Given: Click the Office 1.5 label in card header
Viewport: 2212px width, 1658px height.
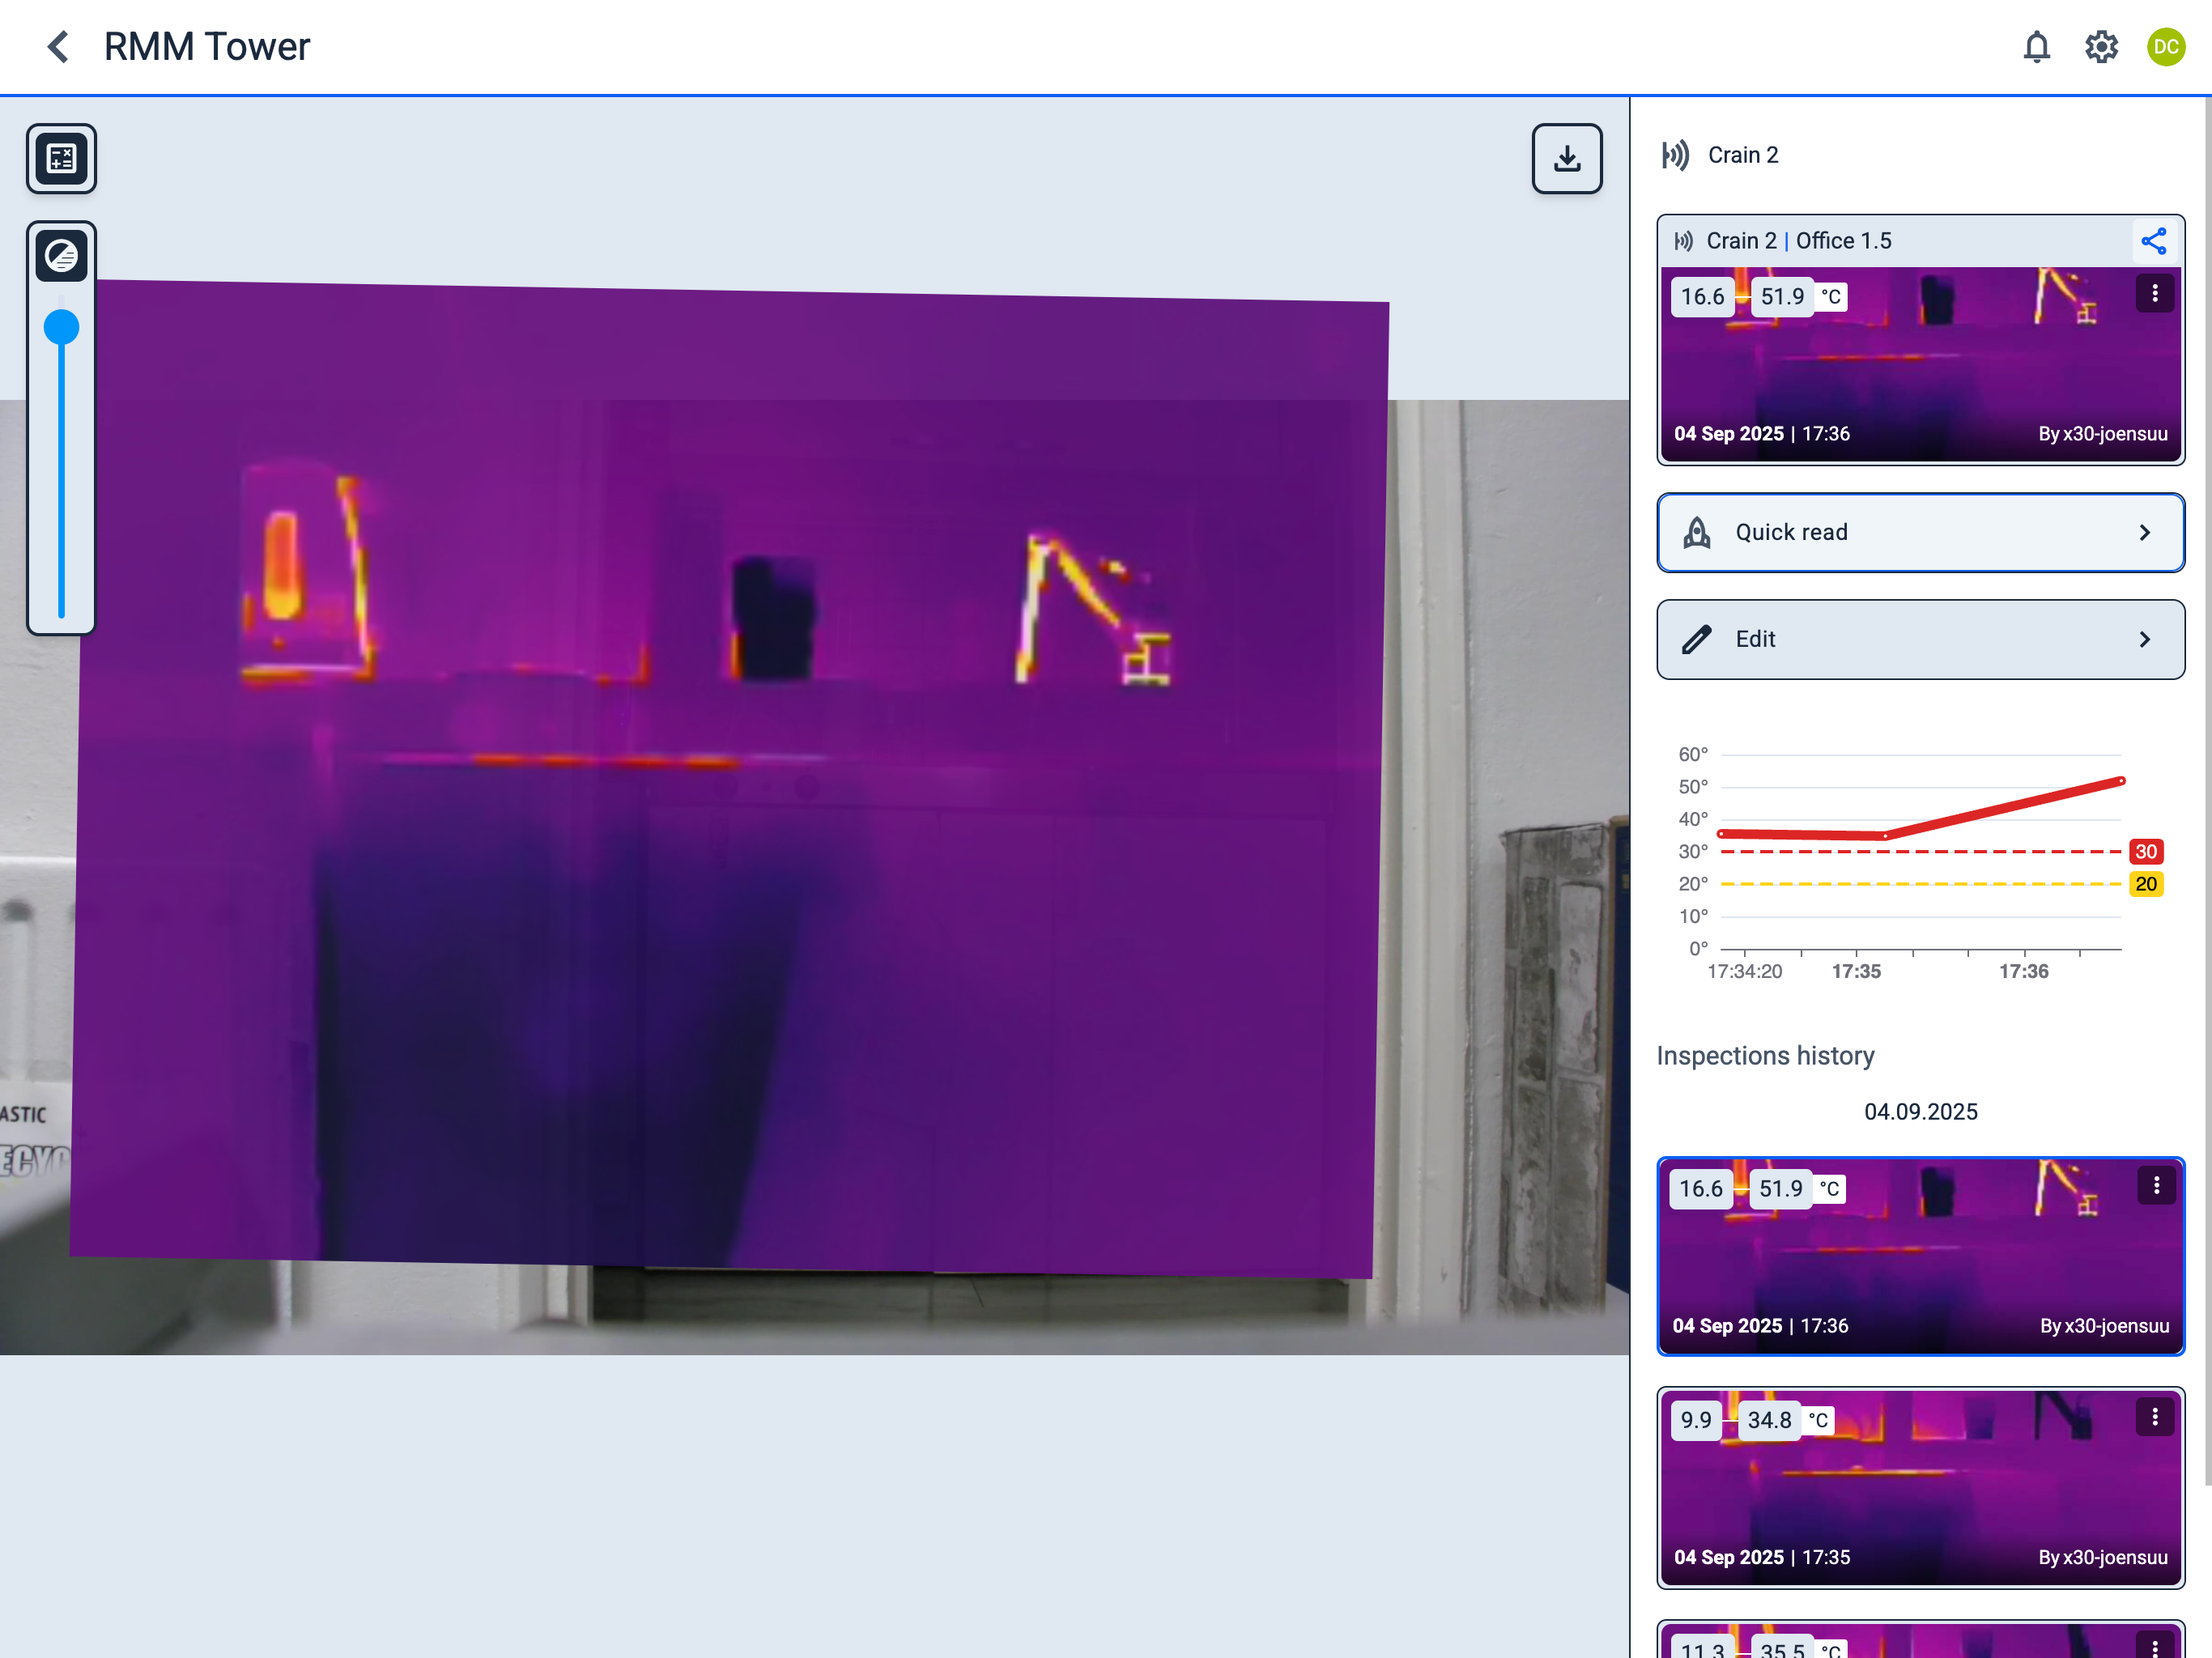Looking at the screenshot, I should [x=1843, y=241].
